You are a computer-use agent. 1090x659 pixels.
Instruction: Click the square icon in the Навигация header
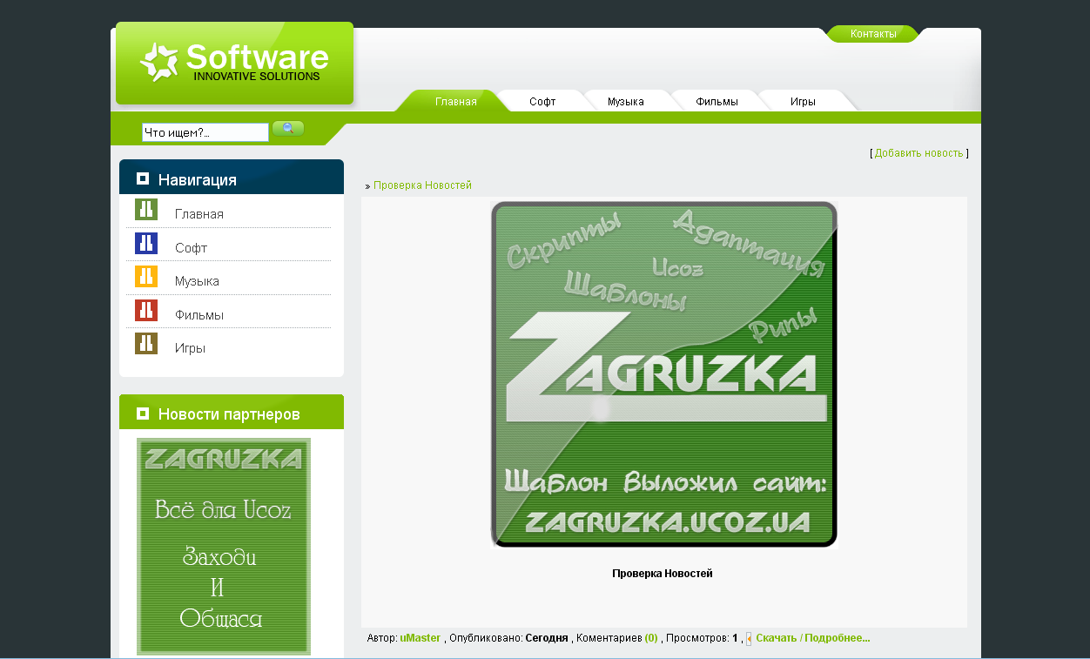(x=143, y=178)
